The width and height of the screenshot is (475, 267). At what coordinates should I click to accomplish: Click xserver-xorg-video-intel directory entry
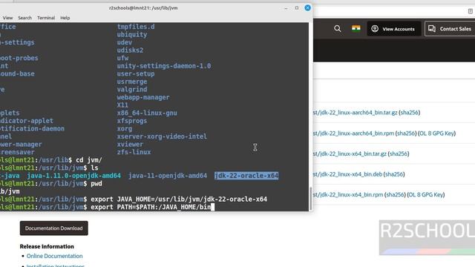[162, 136]
